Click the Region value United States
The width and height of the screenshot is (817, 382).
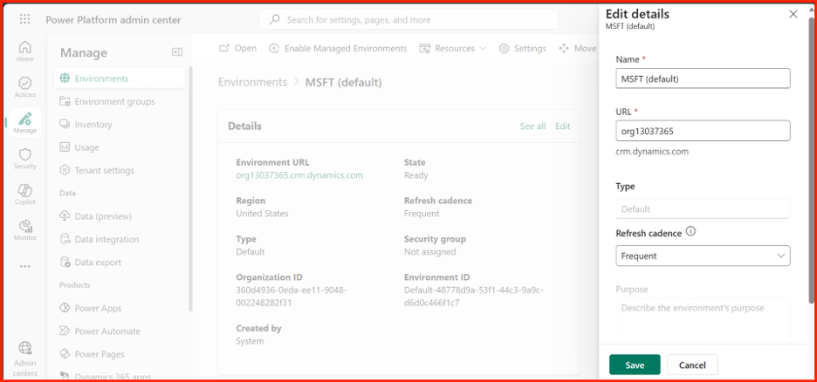click(262, 214)
